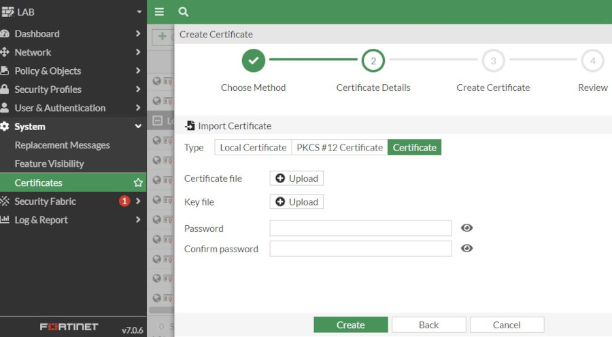Viewport: 612px width, 337px height.
Task: Open the Certificates menu item
Action: [x=73, y=182]
